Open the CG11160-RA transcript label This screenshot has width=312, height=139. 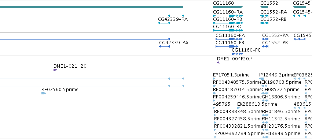click(x=228, y=12)
